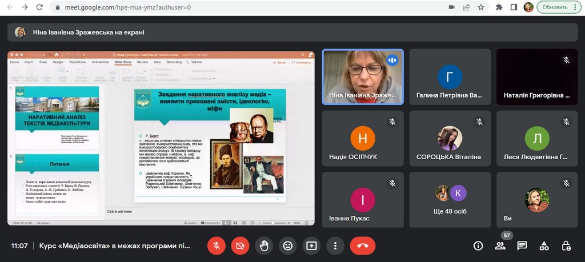Leave the call with the red hang-up button
585x262 pixels.
[362, 245]
